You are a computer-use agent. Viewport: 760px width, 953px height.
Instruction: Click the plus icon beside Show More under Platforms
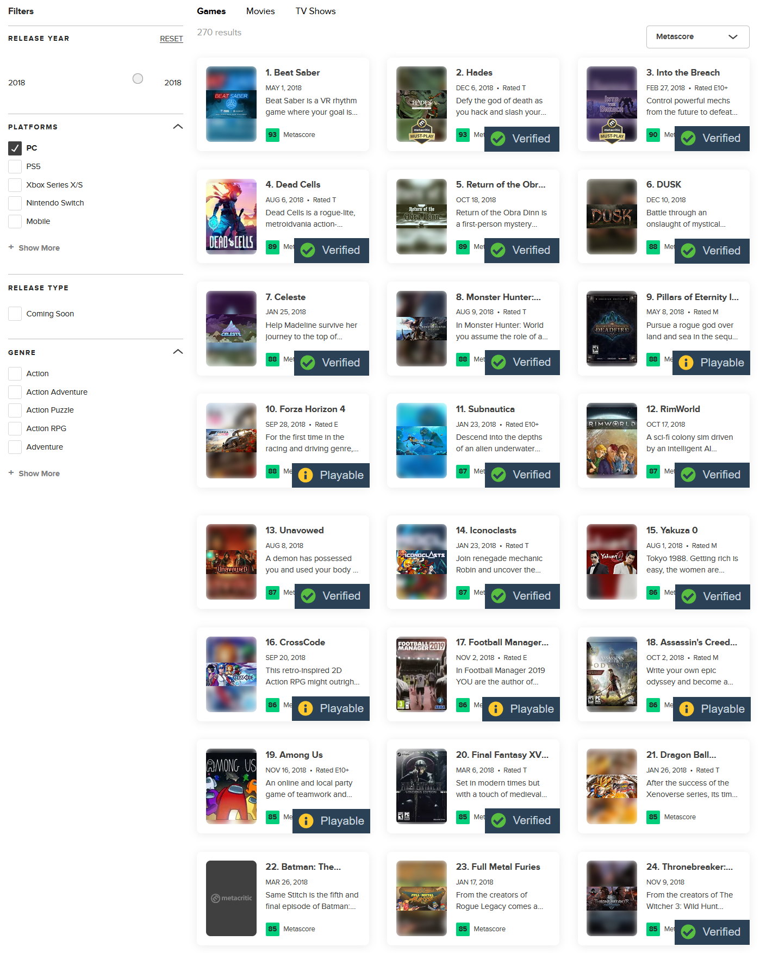pyautogui.click(x=11, y=247)
